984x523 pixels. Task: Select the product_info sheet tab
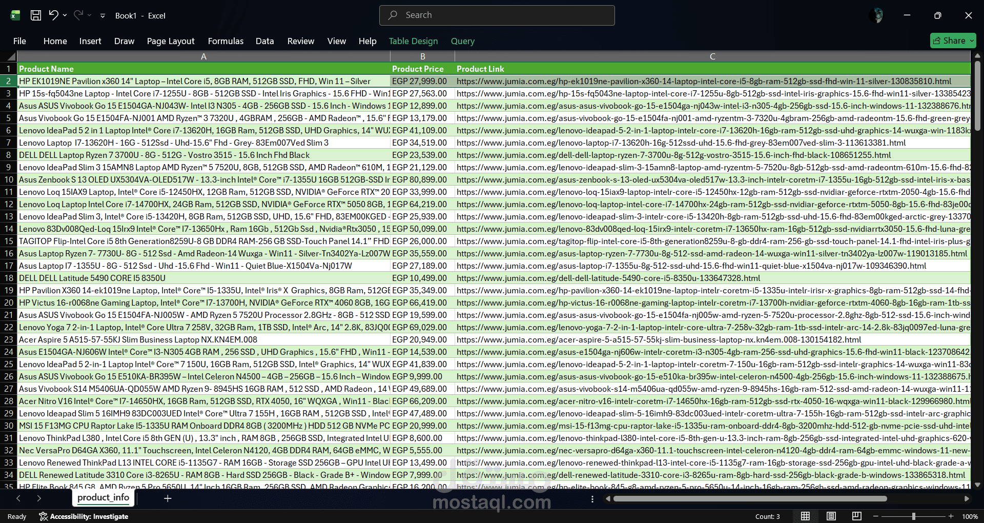[x=103, y=497]
